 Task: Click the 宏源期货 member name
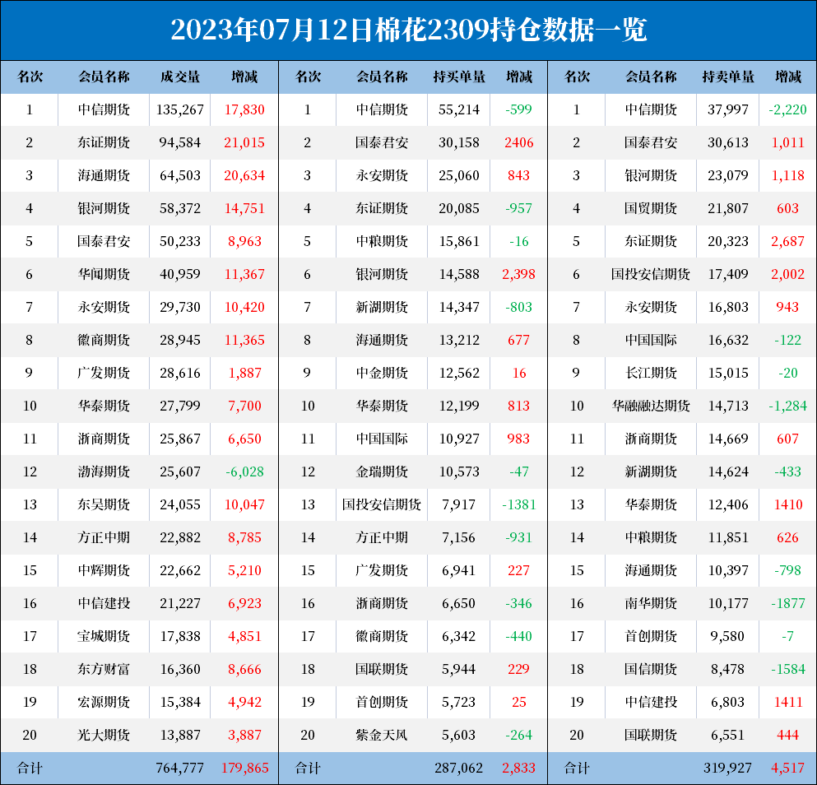pyautogui.click(x=104, y=702)
